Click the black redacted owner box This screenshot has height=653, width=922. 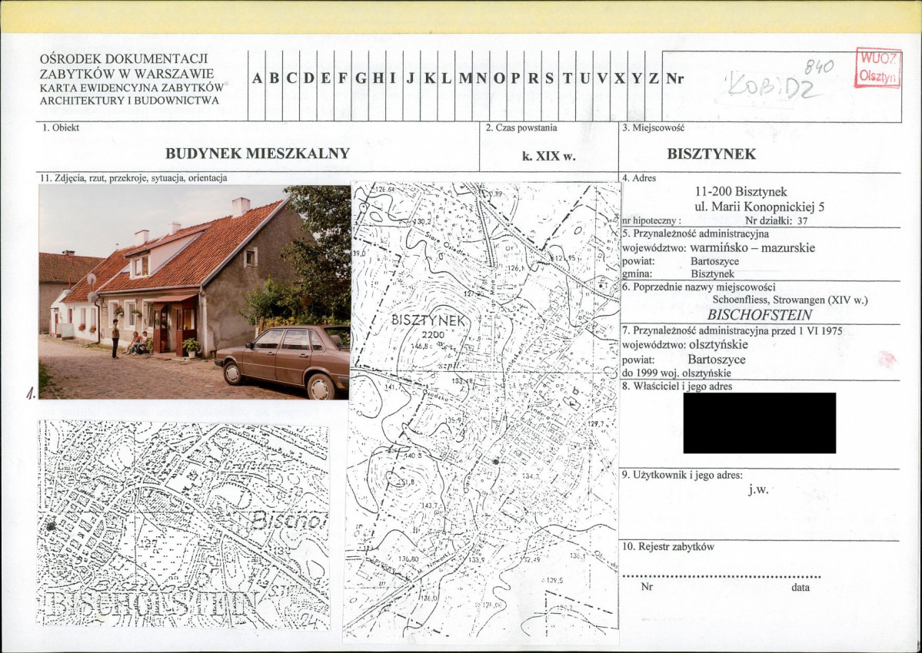759,423
